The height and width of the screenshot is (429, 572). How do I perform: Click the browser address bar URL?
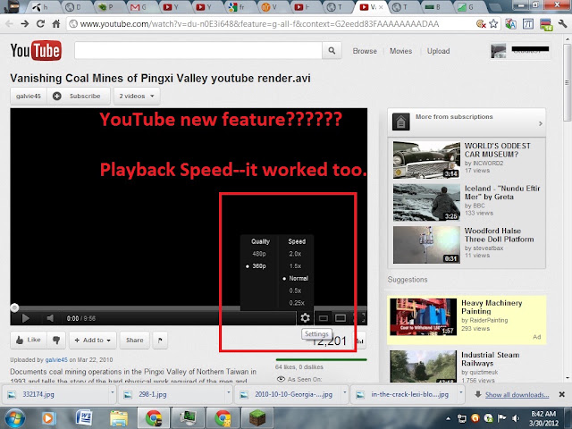point(259,24)
